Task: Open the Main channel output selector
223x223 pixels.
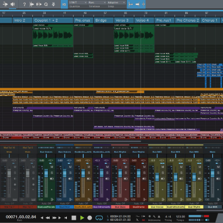Action: [x=212, y=152]
